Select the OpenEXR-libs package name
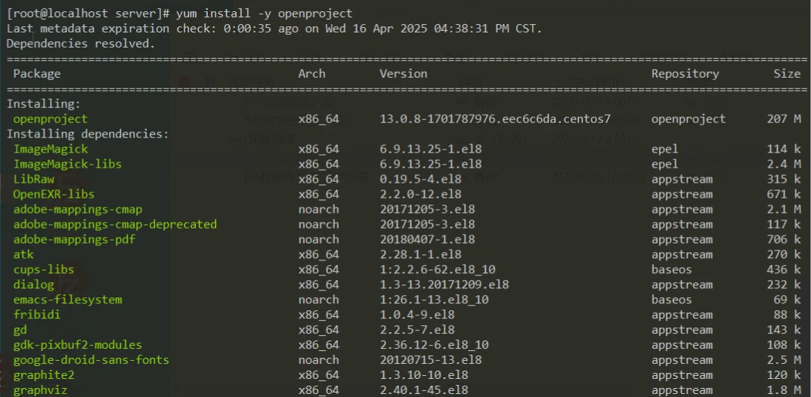 pyautogui.click(x=54, y=194)
